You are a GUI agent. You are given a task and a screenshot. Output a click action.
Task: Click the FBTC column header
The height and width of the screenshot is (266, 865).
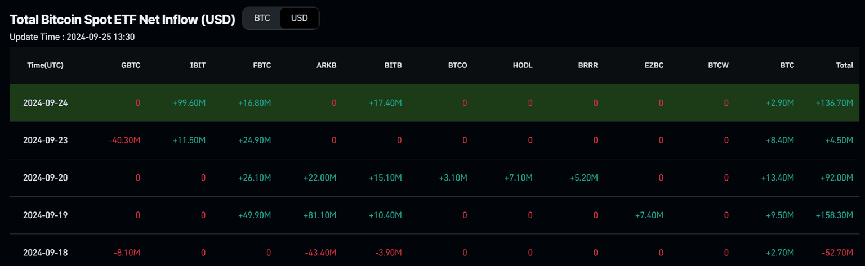262,65
